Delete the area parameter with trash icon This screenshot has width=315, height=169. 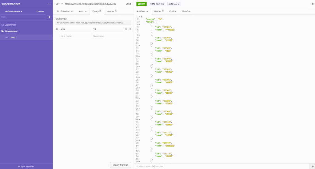point(130,29)
